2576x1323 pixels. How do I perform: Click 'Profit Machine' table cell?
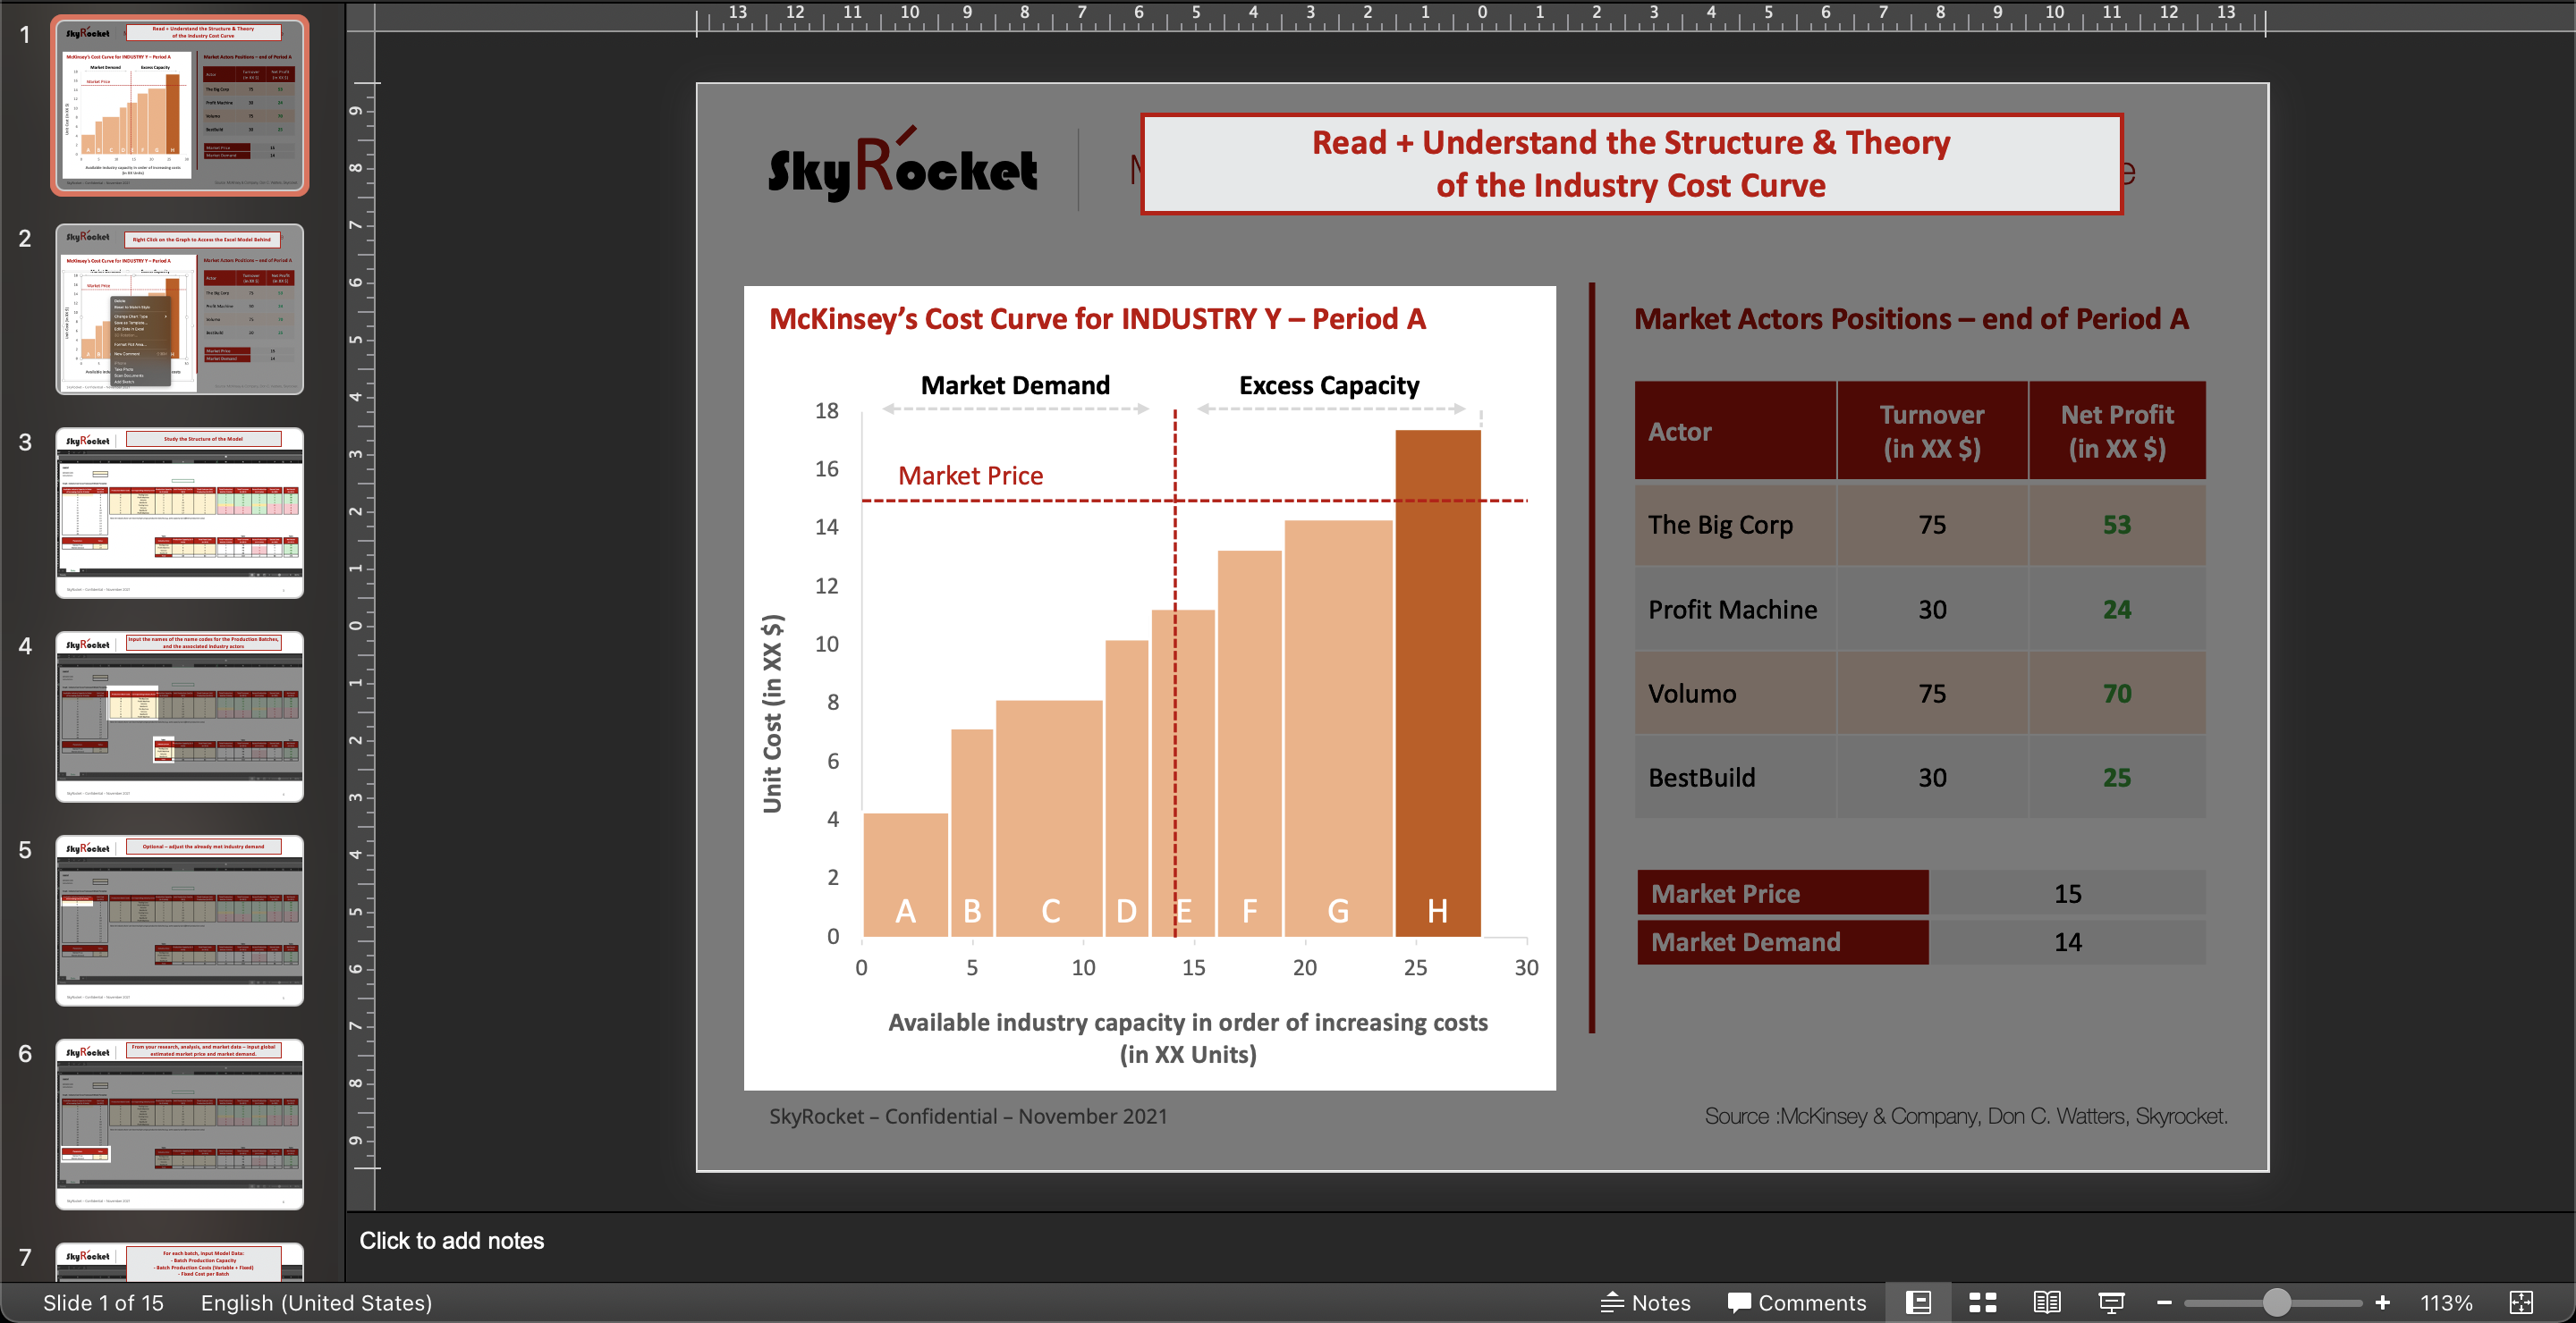coord(1735,609)
